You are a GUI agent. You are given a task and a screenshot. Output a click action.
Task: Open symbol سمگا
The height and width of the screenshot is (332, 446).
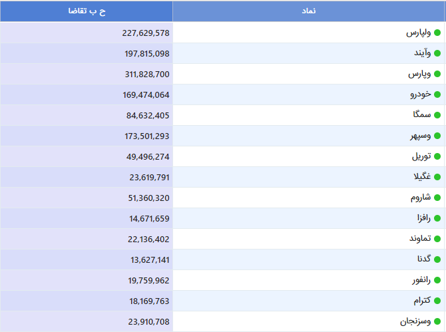422,114
